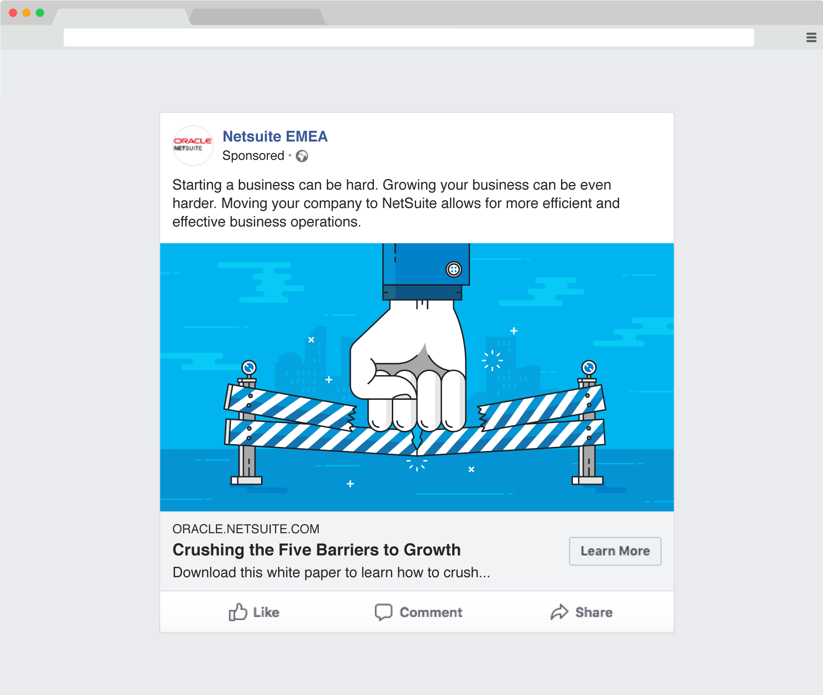Image resolution: width=823 pixels, height=695 pixels.
Task: Click the red close window dot
Action: pyautogui.click(x=13, y=13)
